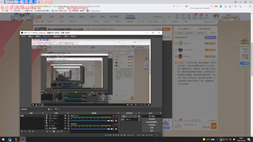Increase transition duration with the stepper up arrow
The height and width of the screenshot is (142, 253).
click(139, 119)
